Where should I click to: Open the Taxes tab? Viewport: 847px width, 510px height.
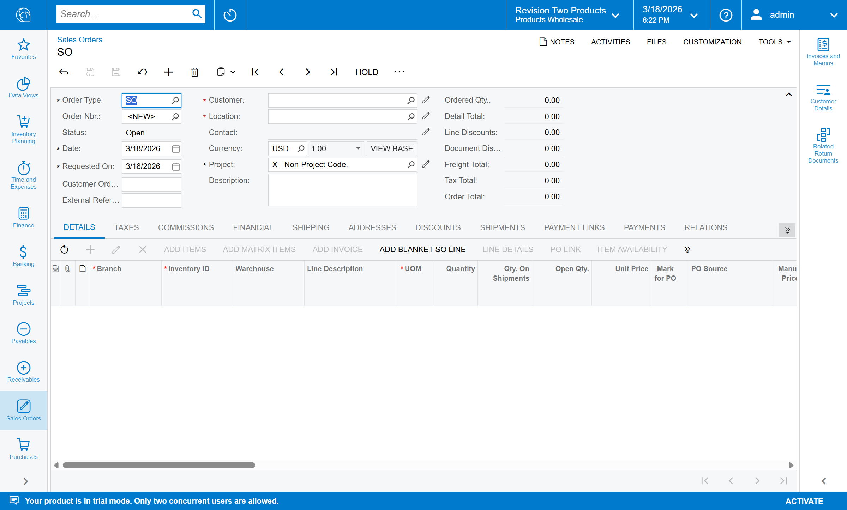coord(126,228)
